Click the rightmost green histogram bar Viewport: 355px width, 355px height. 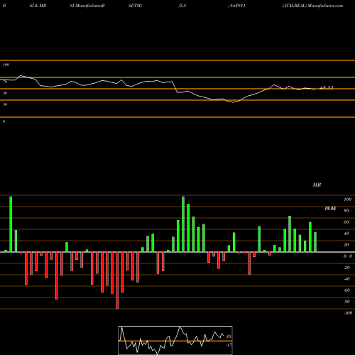click(315, 242)
